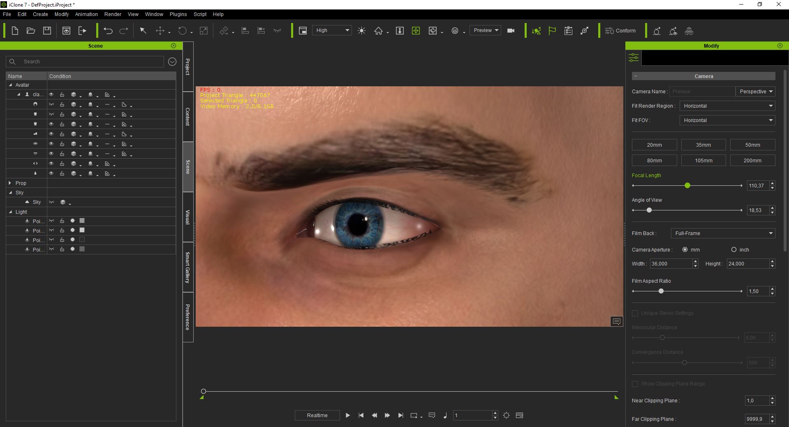Screen dimensions: 789x427
Task: Click the Film Aspect Ratio slider handle
Action: (661, 291)
